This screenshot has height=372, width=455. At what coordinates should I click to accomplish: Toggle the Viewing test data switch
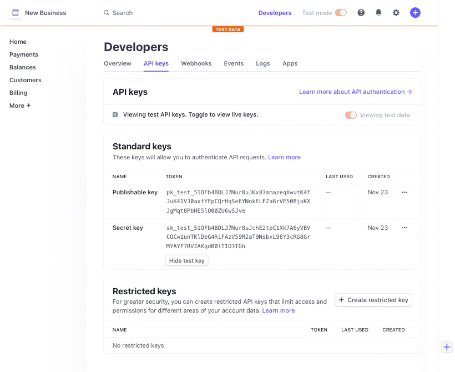(x=351, y=115)
